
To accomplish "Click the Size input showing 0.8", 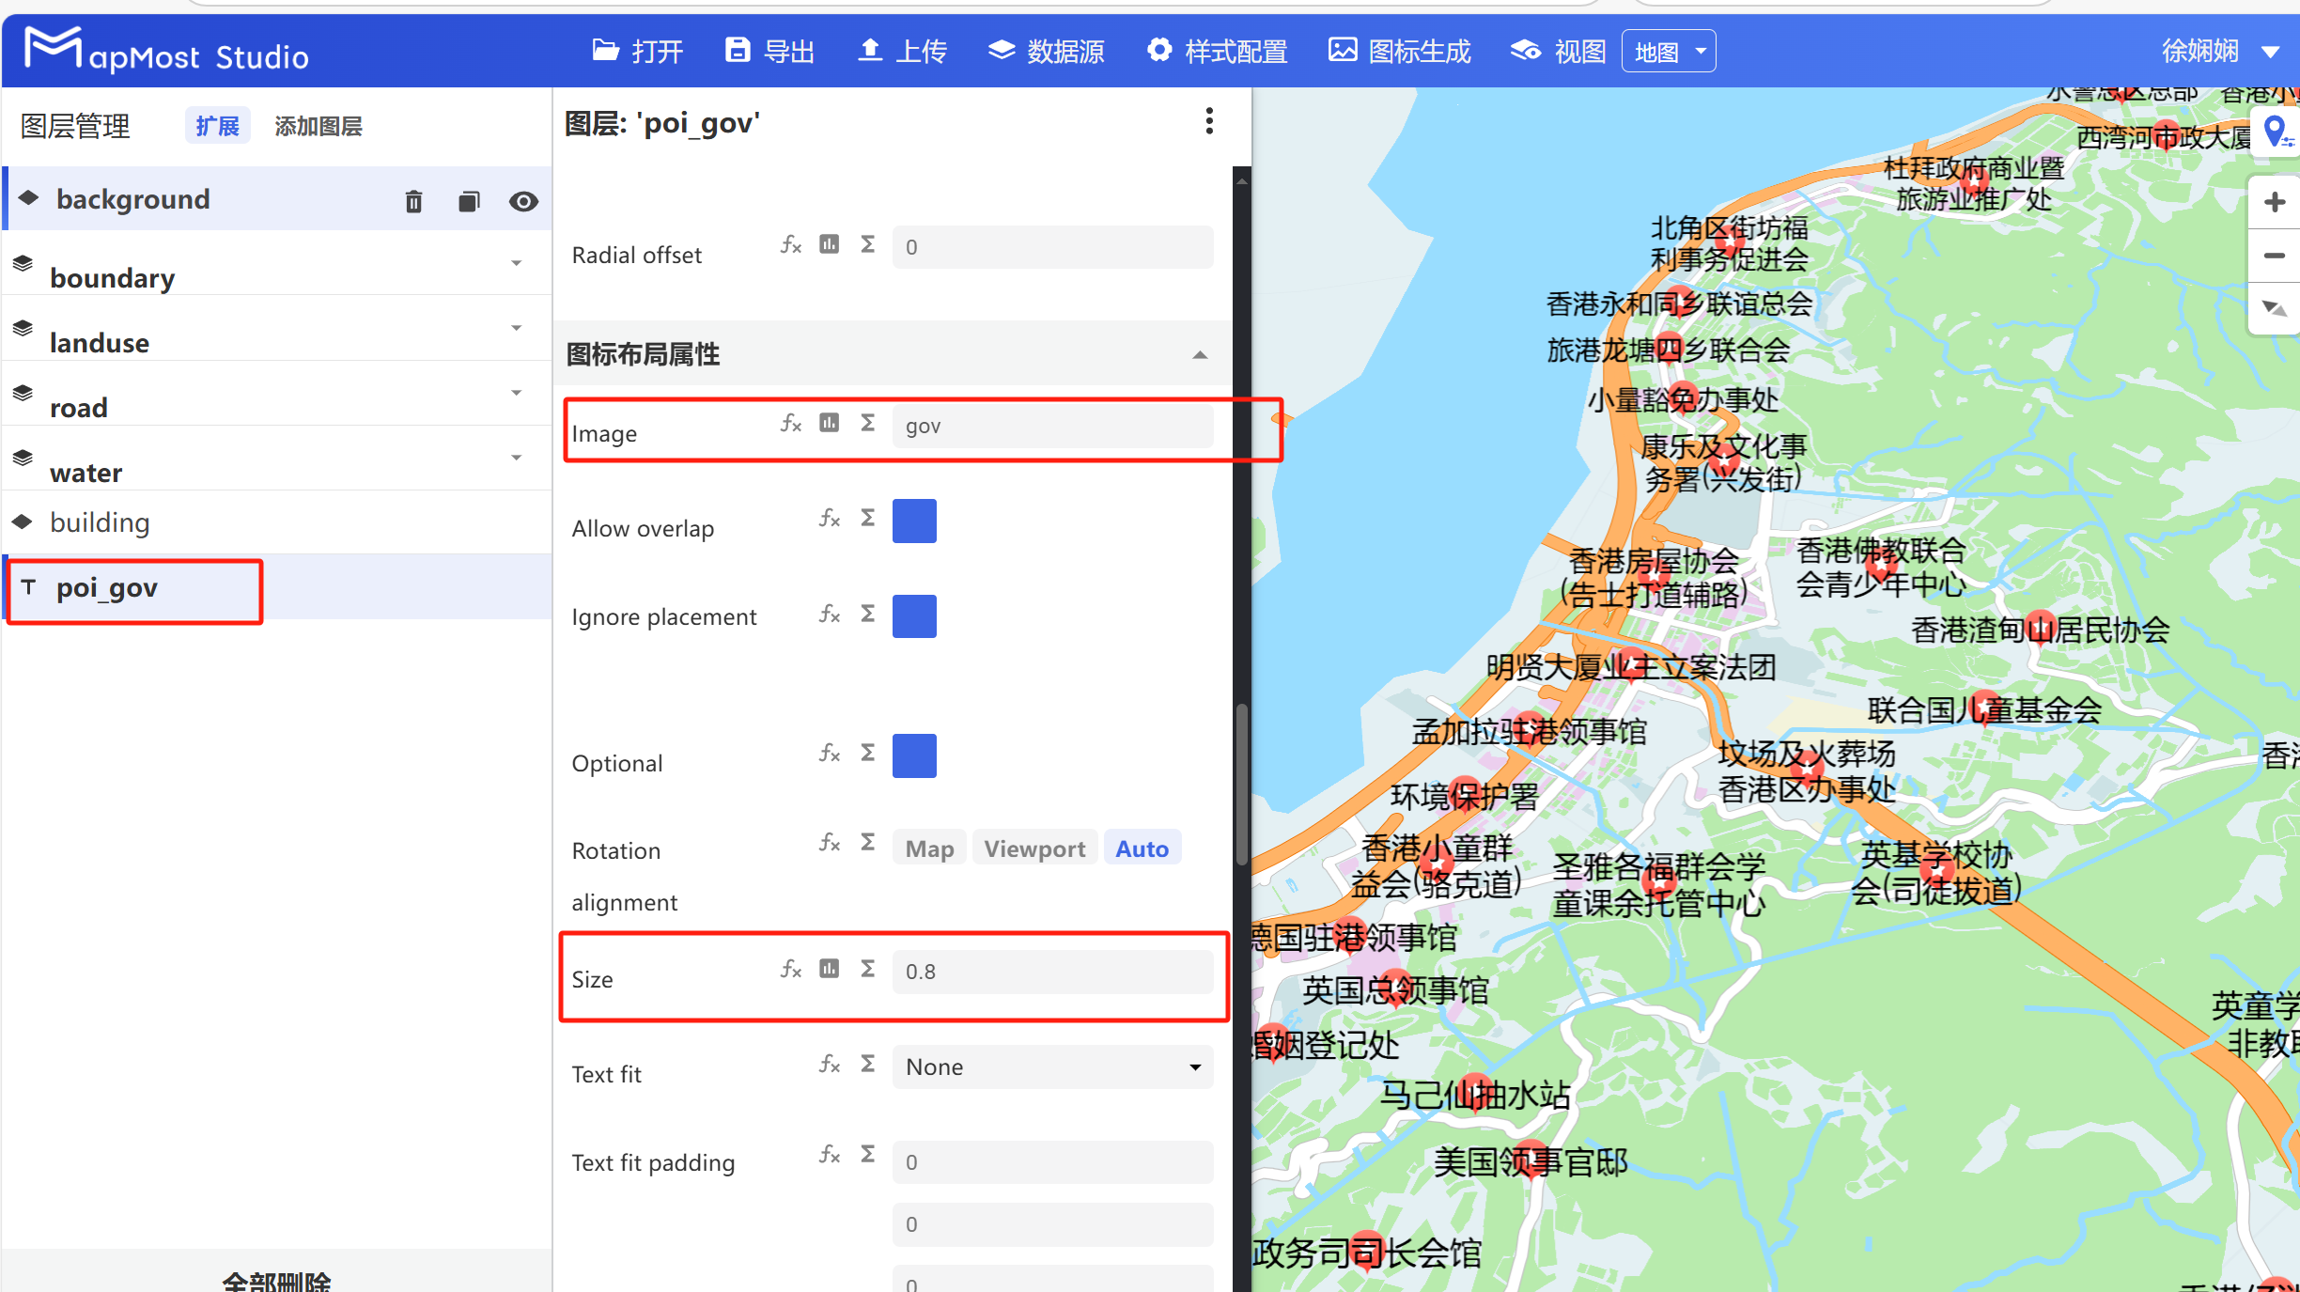I will (x=1052, y=972).
